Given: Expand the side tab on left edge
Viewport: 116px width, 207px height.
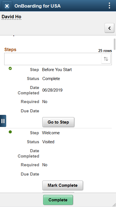Looking at the screenshot, I should click(3, 121).
